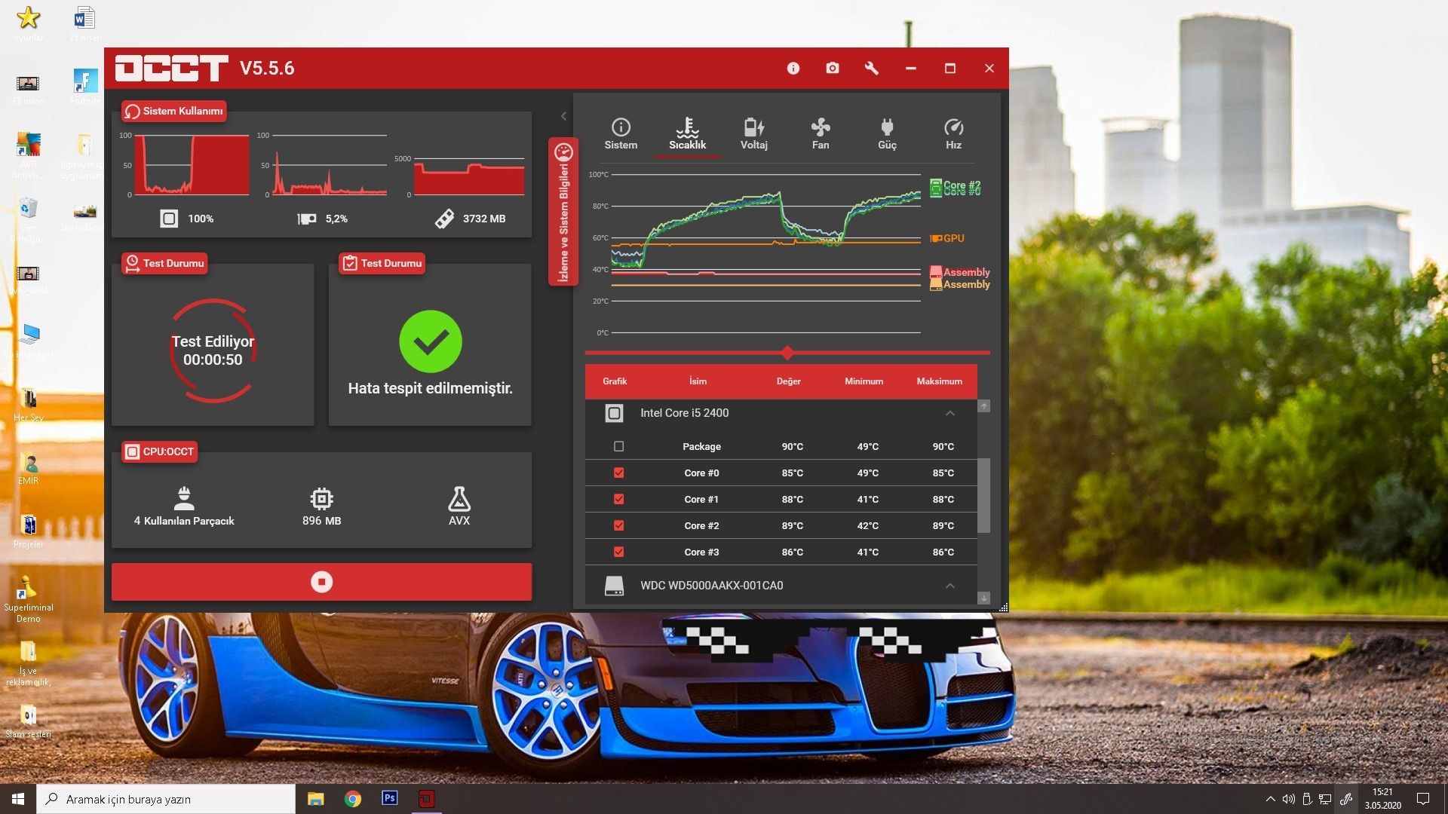The height and width of the screenshot is (814, 1448).
Task: Click the Windows search box
Action: coord(166,799)
